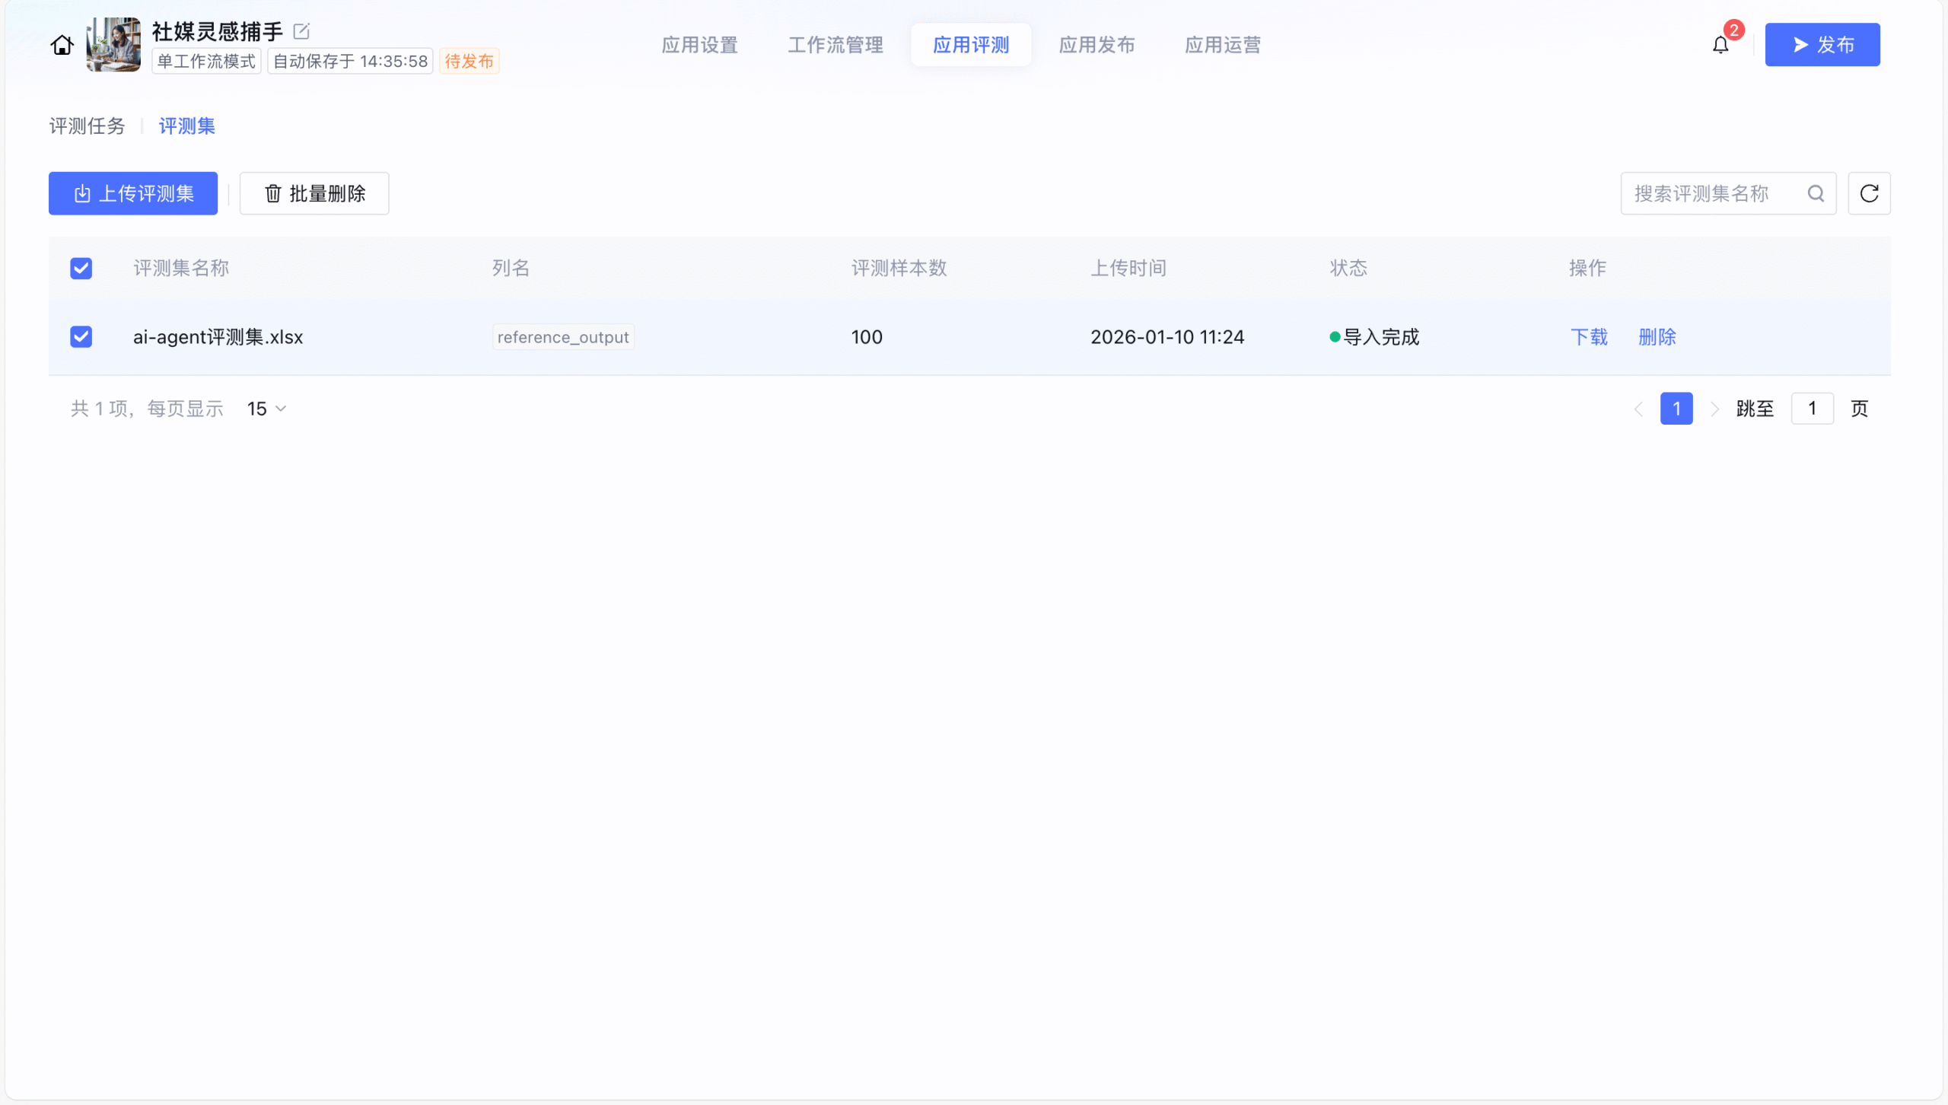1948x1105 pixels.
Task: Toggle the select-all header checkbox
Action: pyautogui.click(x=81, y=269)
